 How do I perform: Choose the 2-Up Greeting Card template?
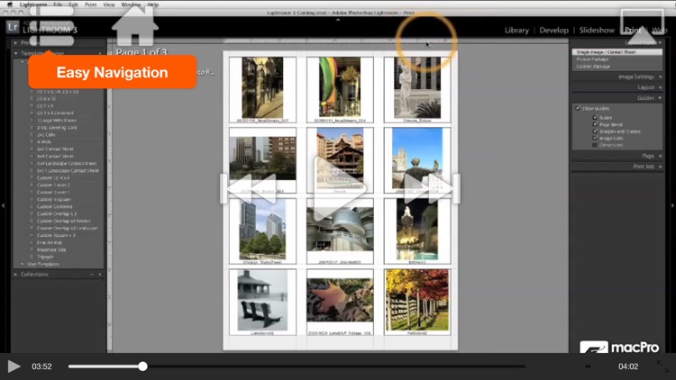coord(57,128)
